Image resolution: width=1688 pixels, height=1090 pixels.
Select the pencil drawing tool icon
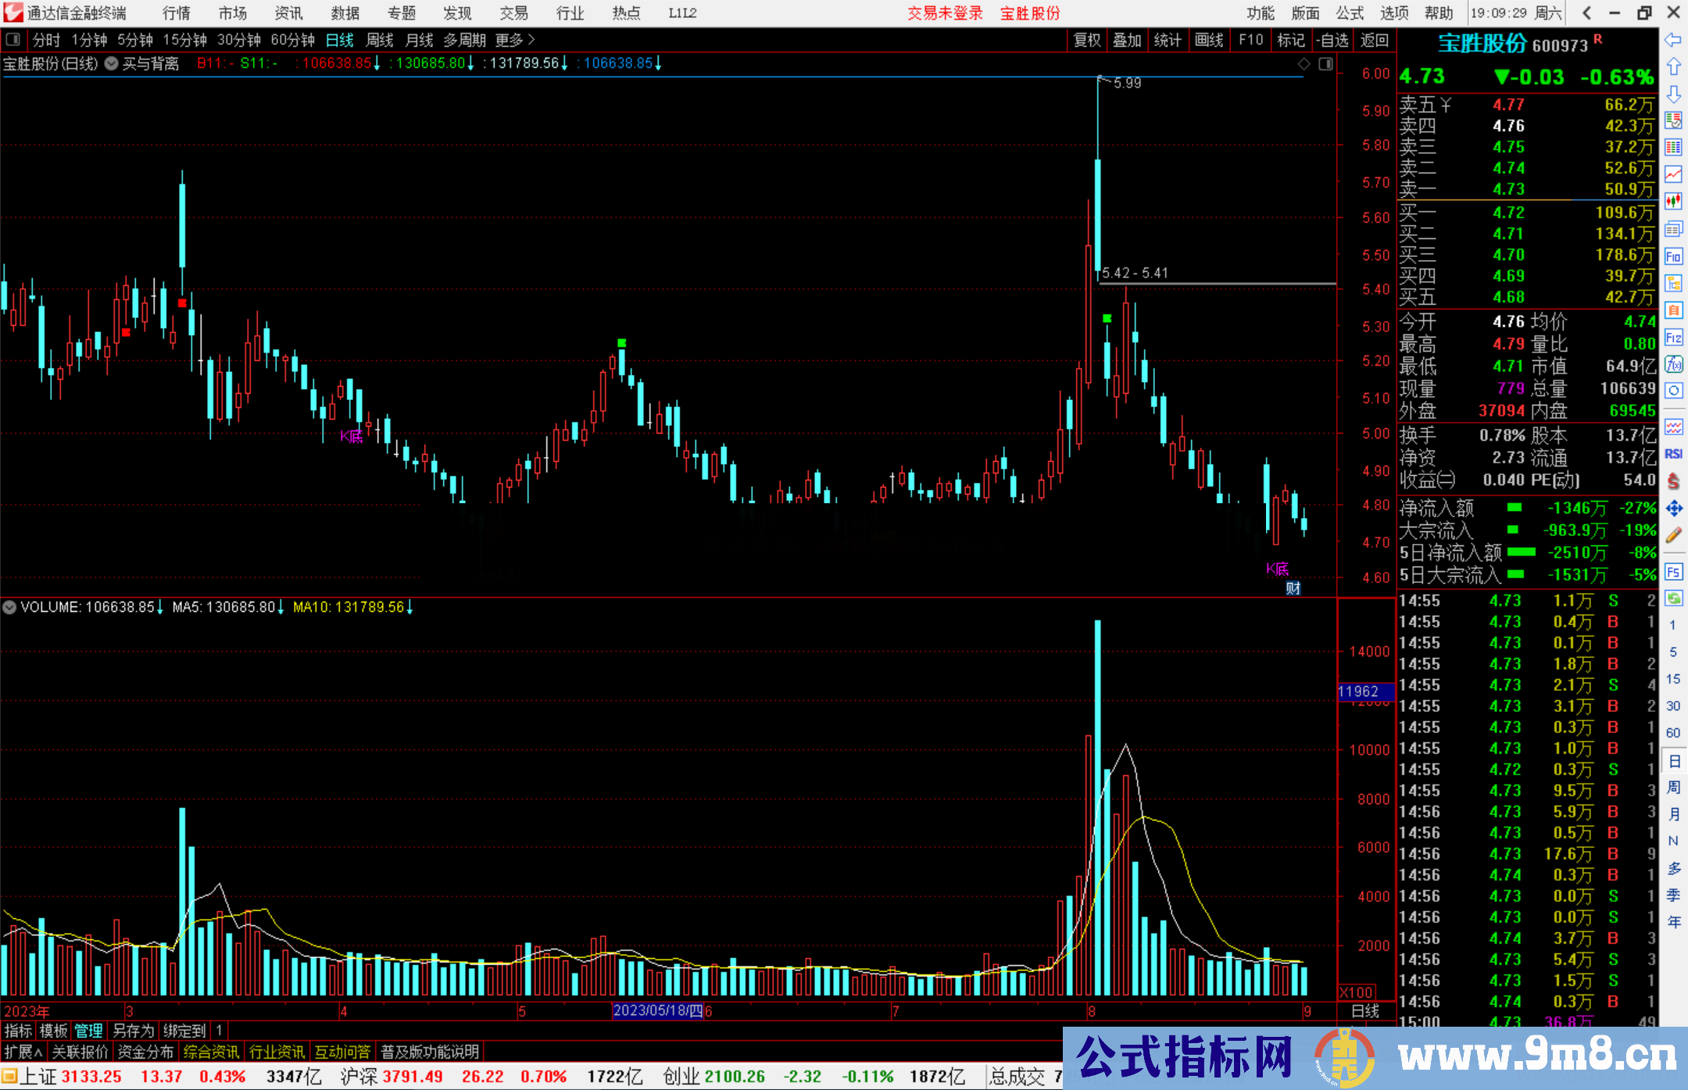point(1673,535)
